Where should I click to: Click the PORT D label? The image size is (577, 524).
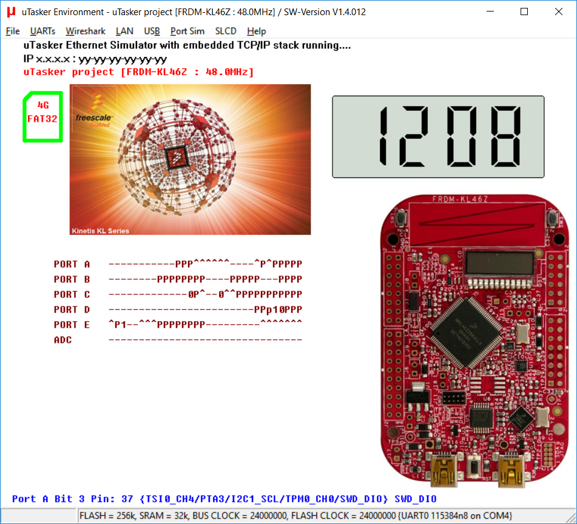(72, 310)
